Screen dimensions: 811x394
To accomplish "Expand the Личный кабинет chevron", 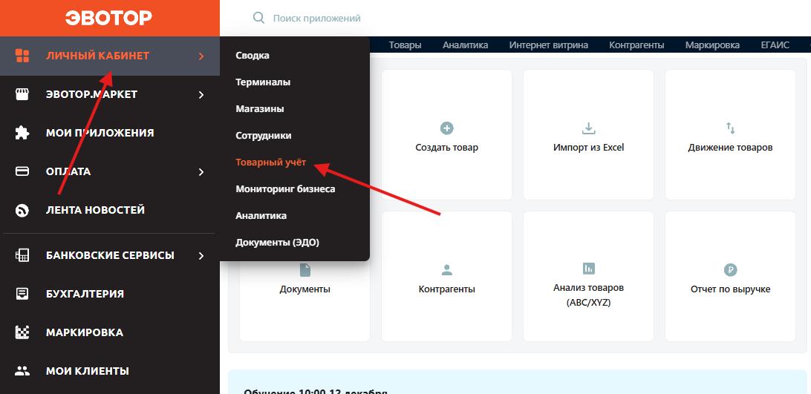I will pos(202,56).
